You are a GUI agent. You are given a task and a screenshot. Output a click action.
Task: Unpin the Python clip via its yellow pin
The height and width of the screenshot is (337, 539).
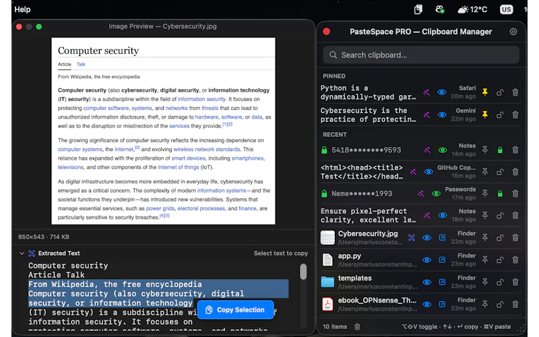484,92
